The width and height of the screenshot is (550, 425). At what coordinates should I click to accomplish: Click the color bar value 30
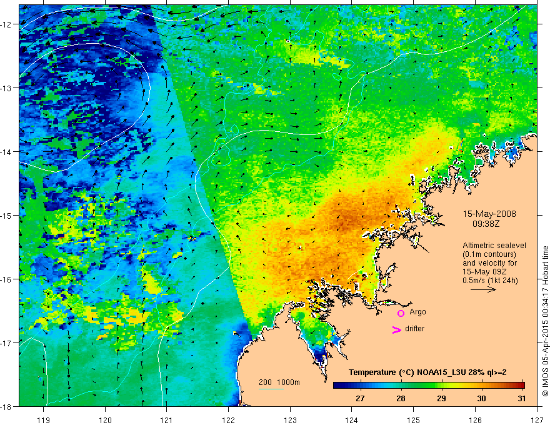(482, 398)
